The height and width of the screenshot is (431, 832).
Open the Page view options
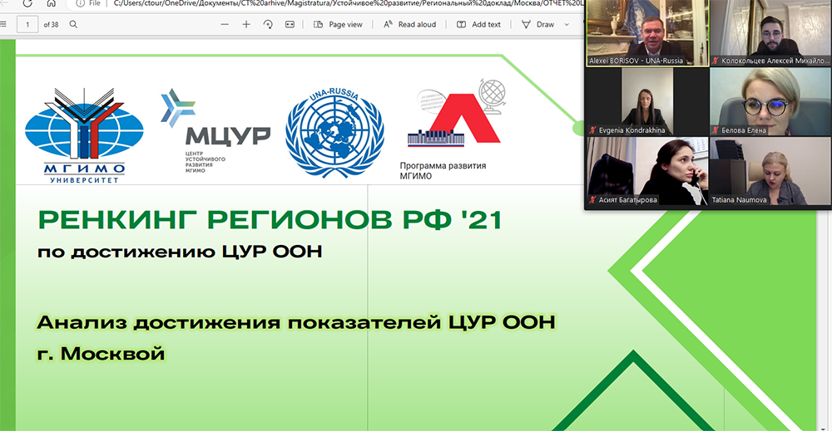tap(338, 24)
